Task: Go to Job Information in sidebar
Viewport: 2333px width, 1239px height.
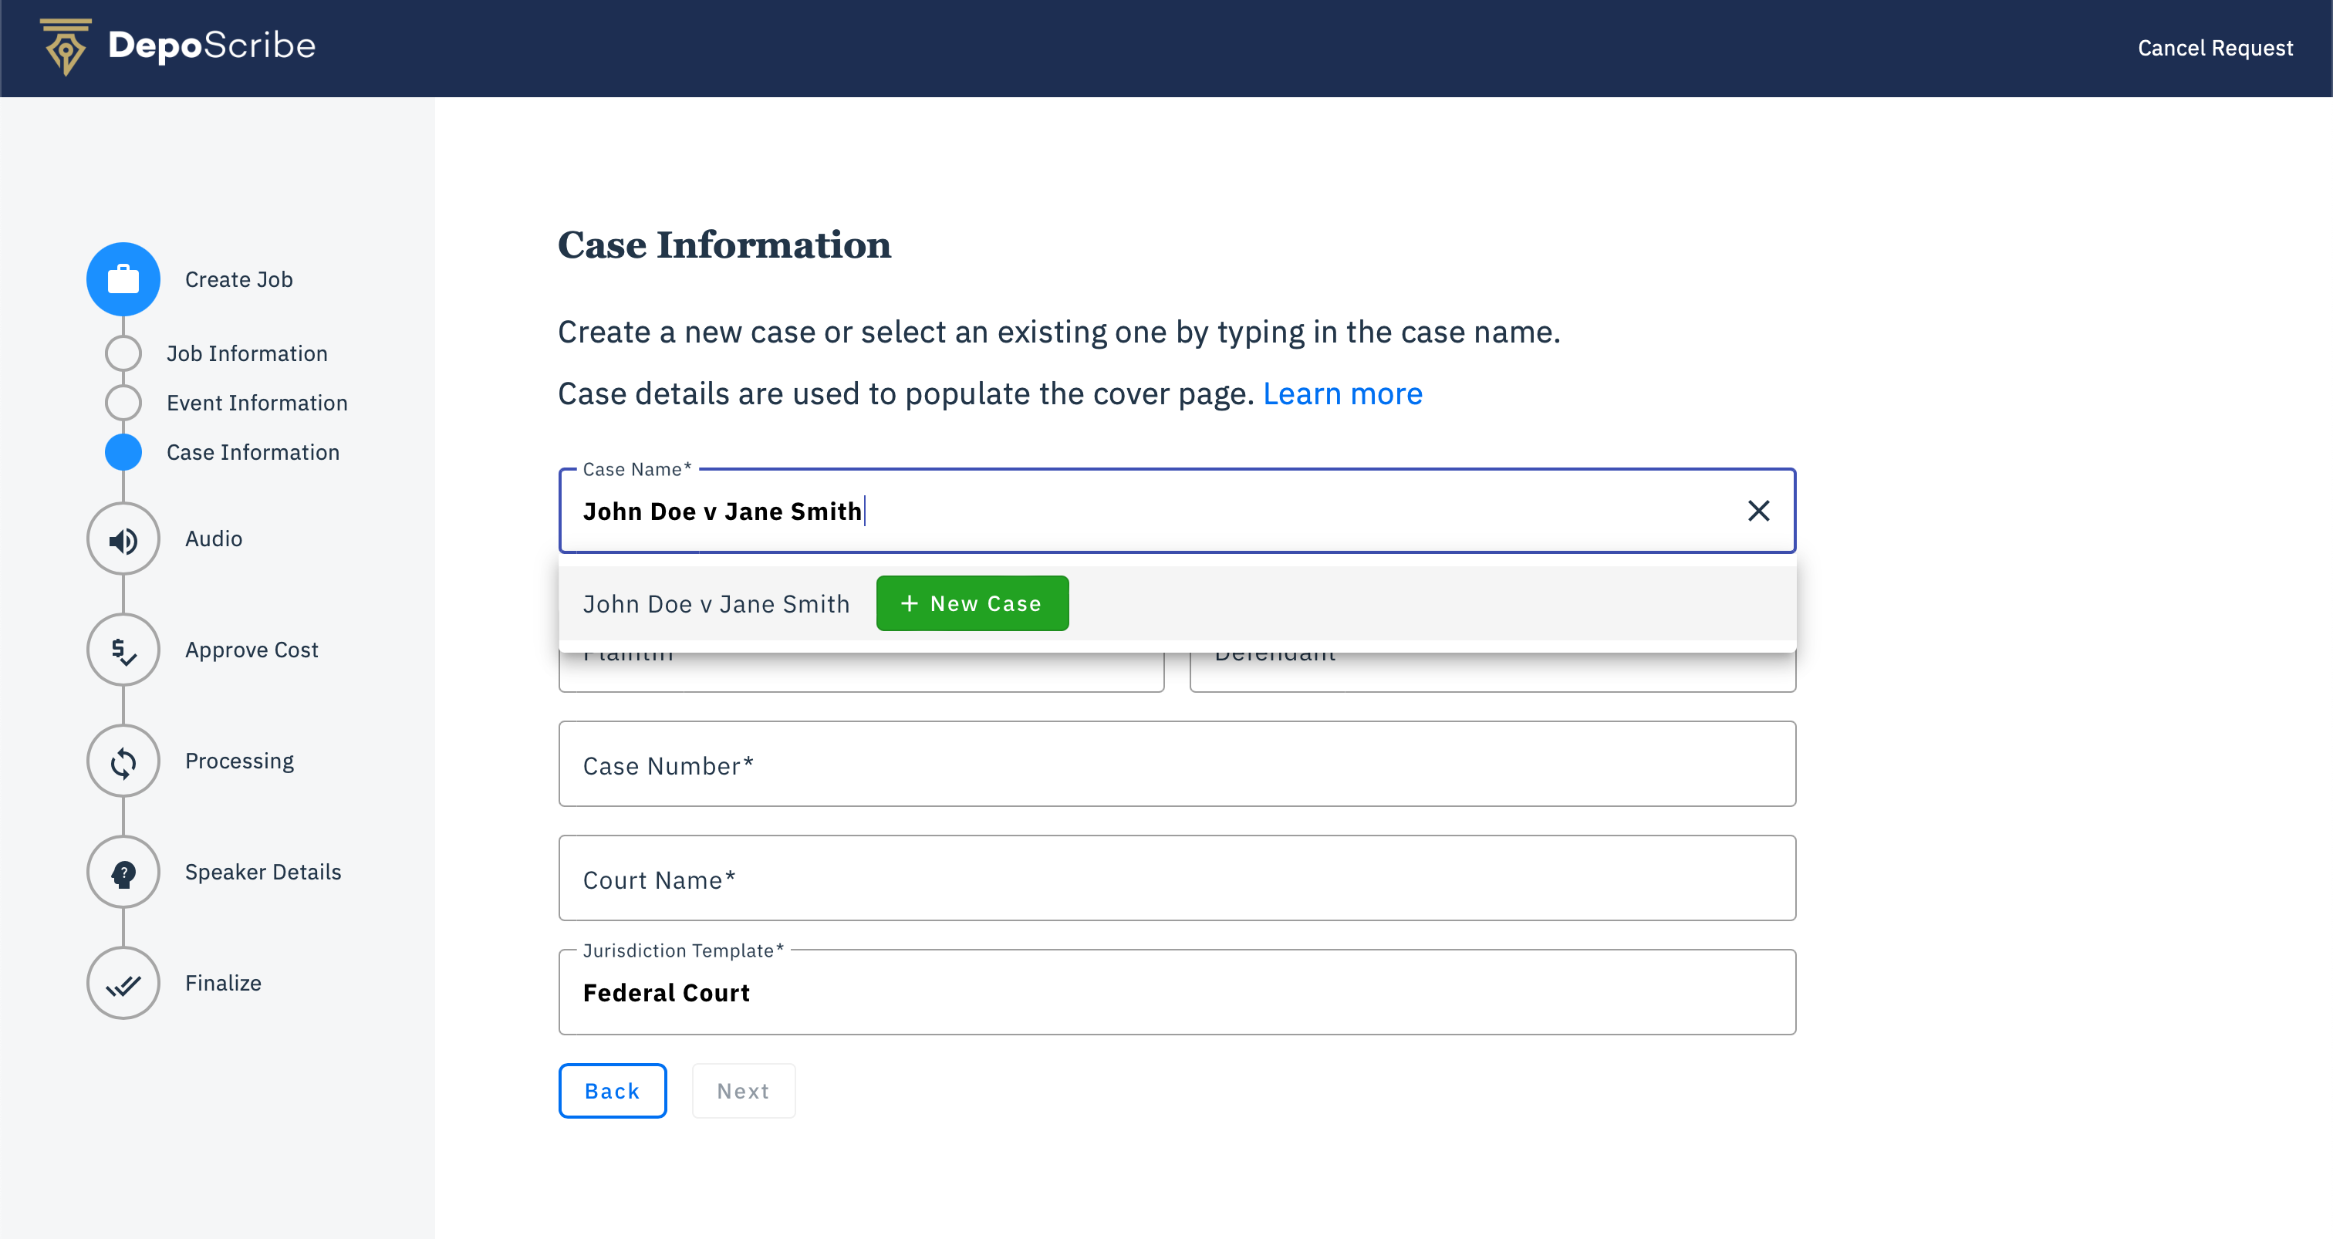Action: (246, 354)
